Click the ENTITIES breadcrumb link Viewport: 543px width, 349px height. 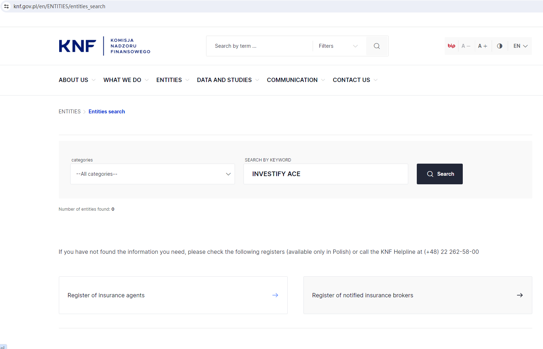click(70, 112)
